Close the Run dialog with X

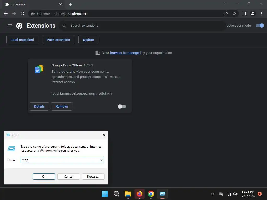tap(104, 135)
